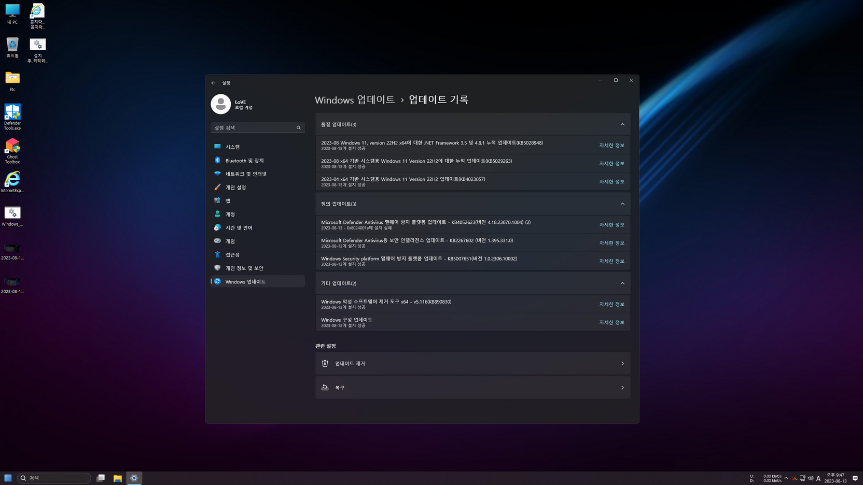Open 자세한 정보 for KB5029263 update
This screenshot has width=863, height=485.
[611, 163]
